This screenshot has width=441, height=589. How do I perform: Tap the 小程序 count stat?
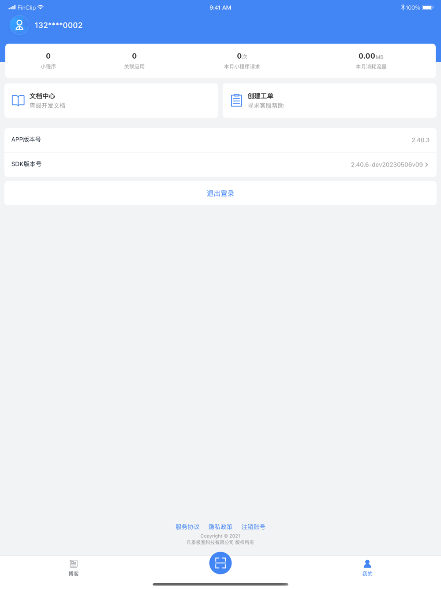pos(48,61)
